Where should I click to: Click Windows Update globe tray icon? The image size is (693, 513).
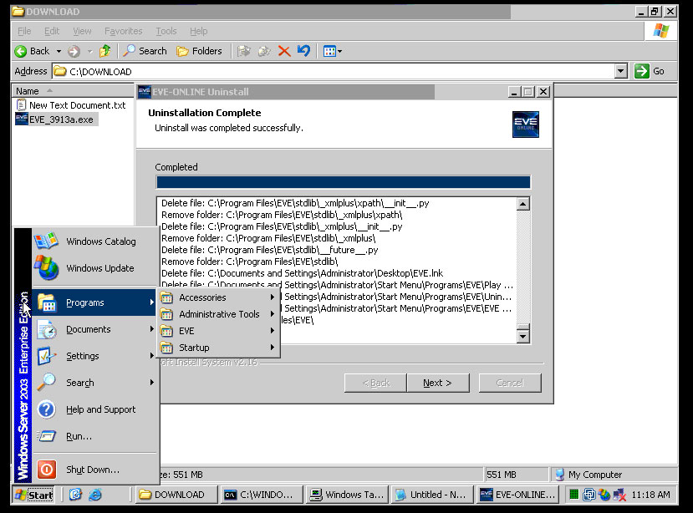point(604,495)
